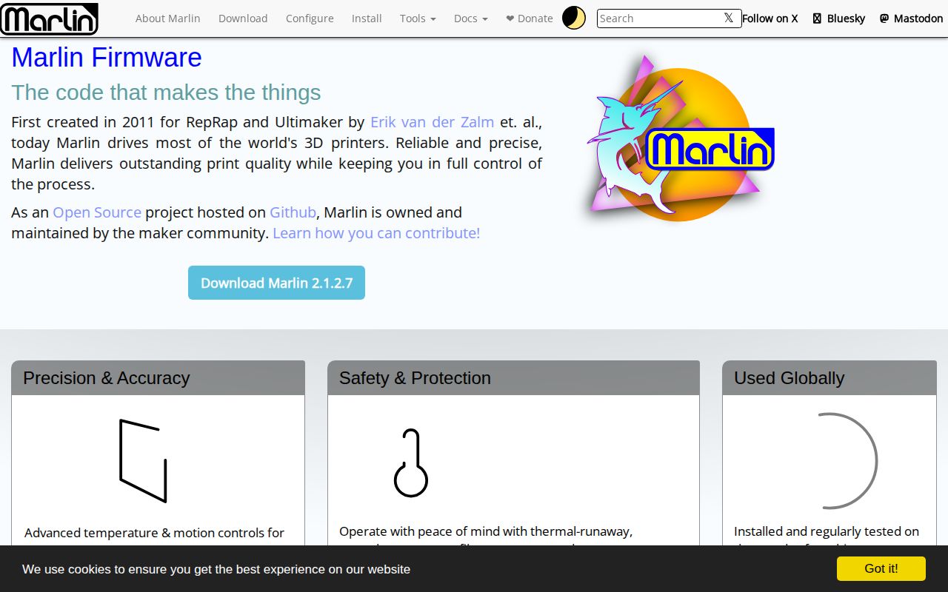The image size is (948, 592).
Task: Click the Marlin logo to return home
Action: coord(49,19)
